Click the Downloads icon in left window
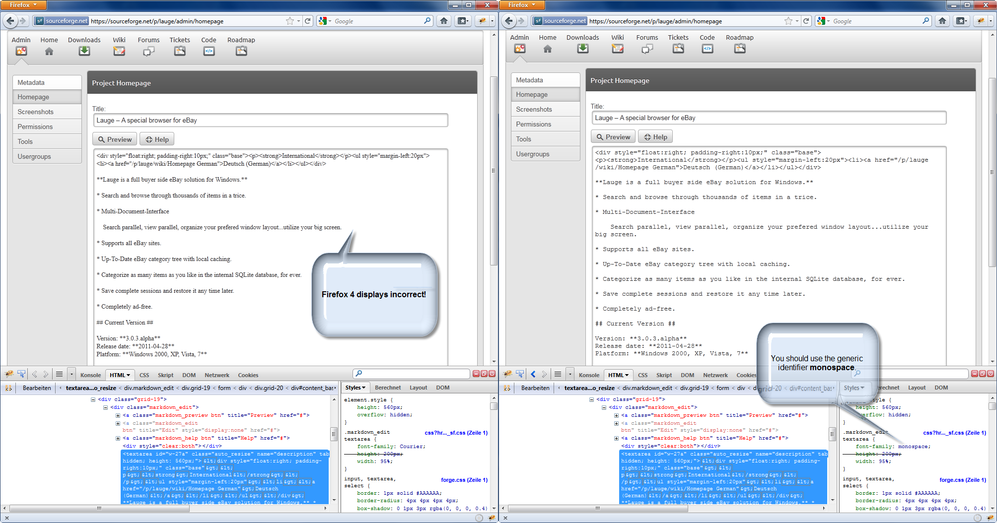This screenshot has width=997, height=523. (84, 51)
